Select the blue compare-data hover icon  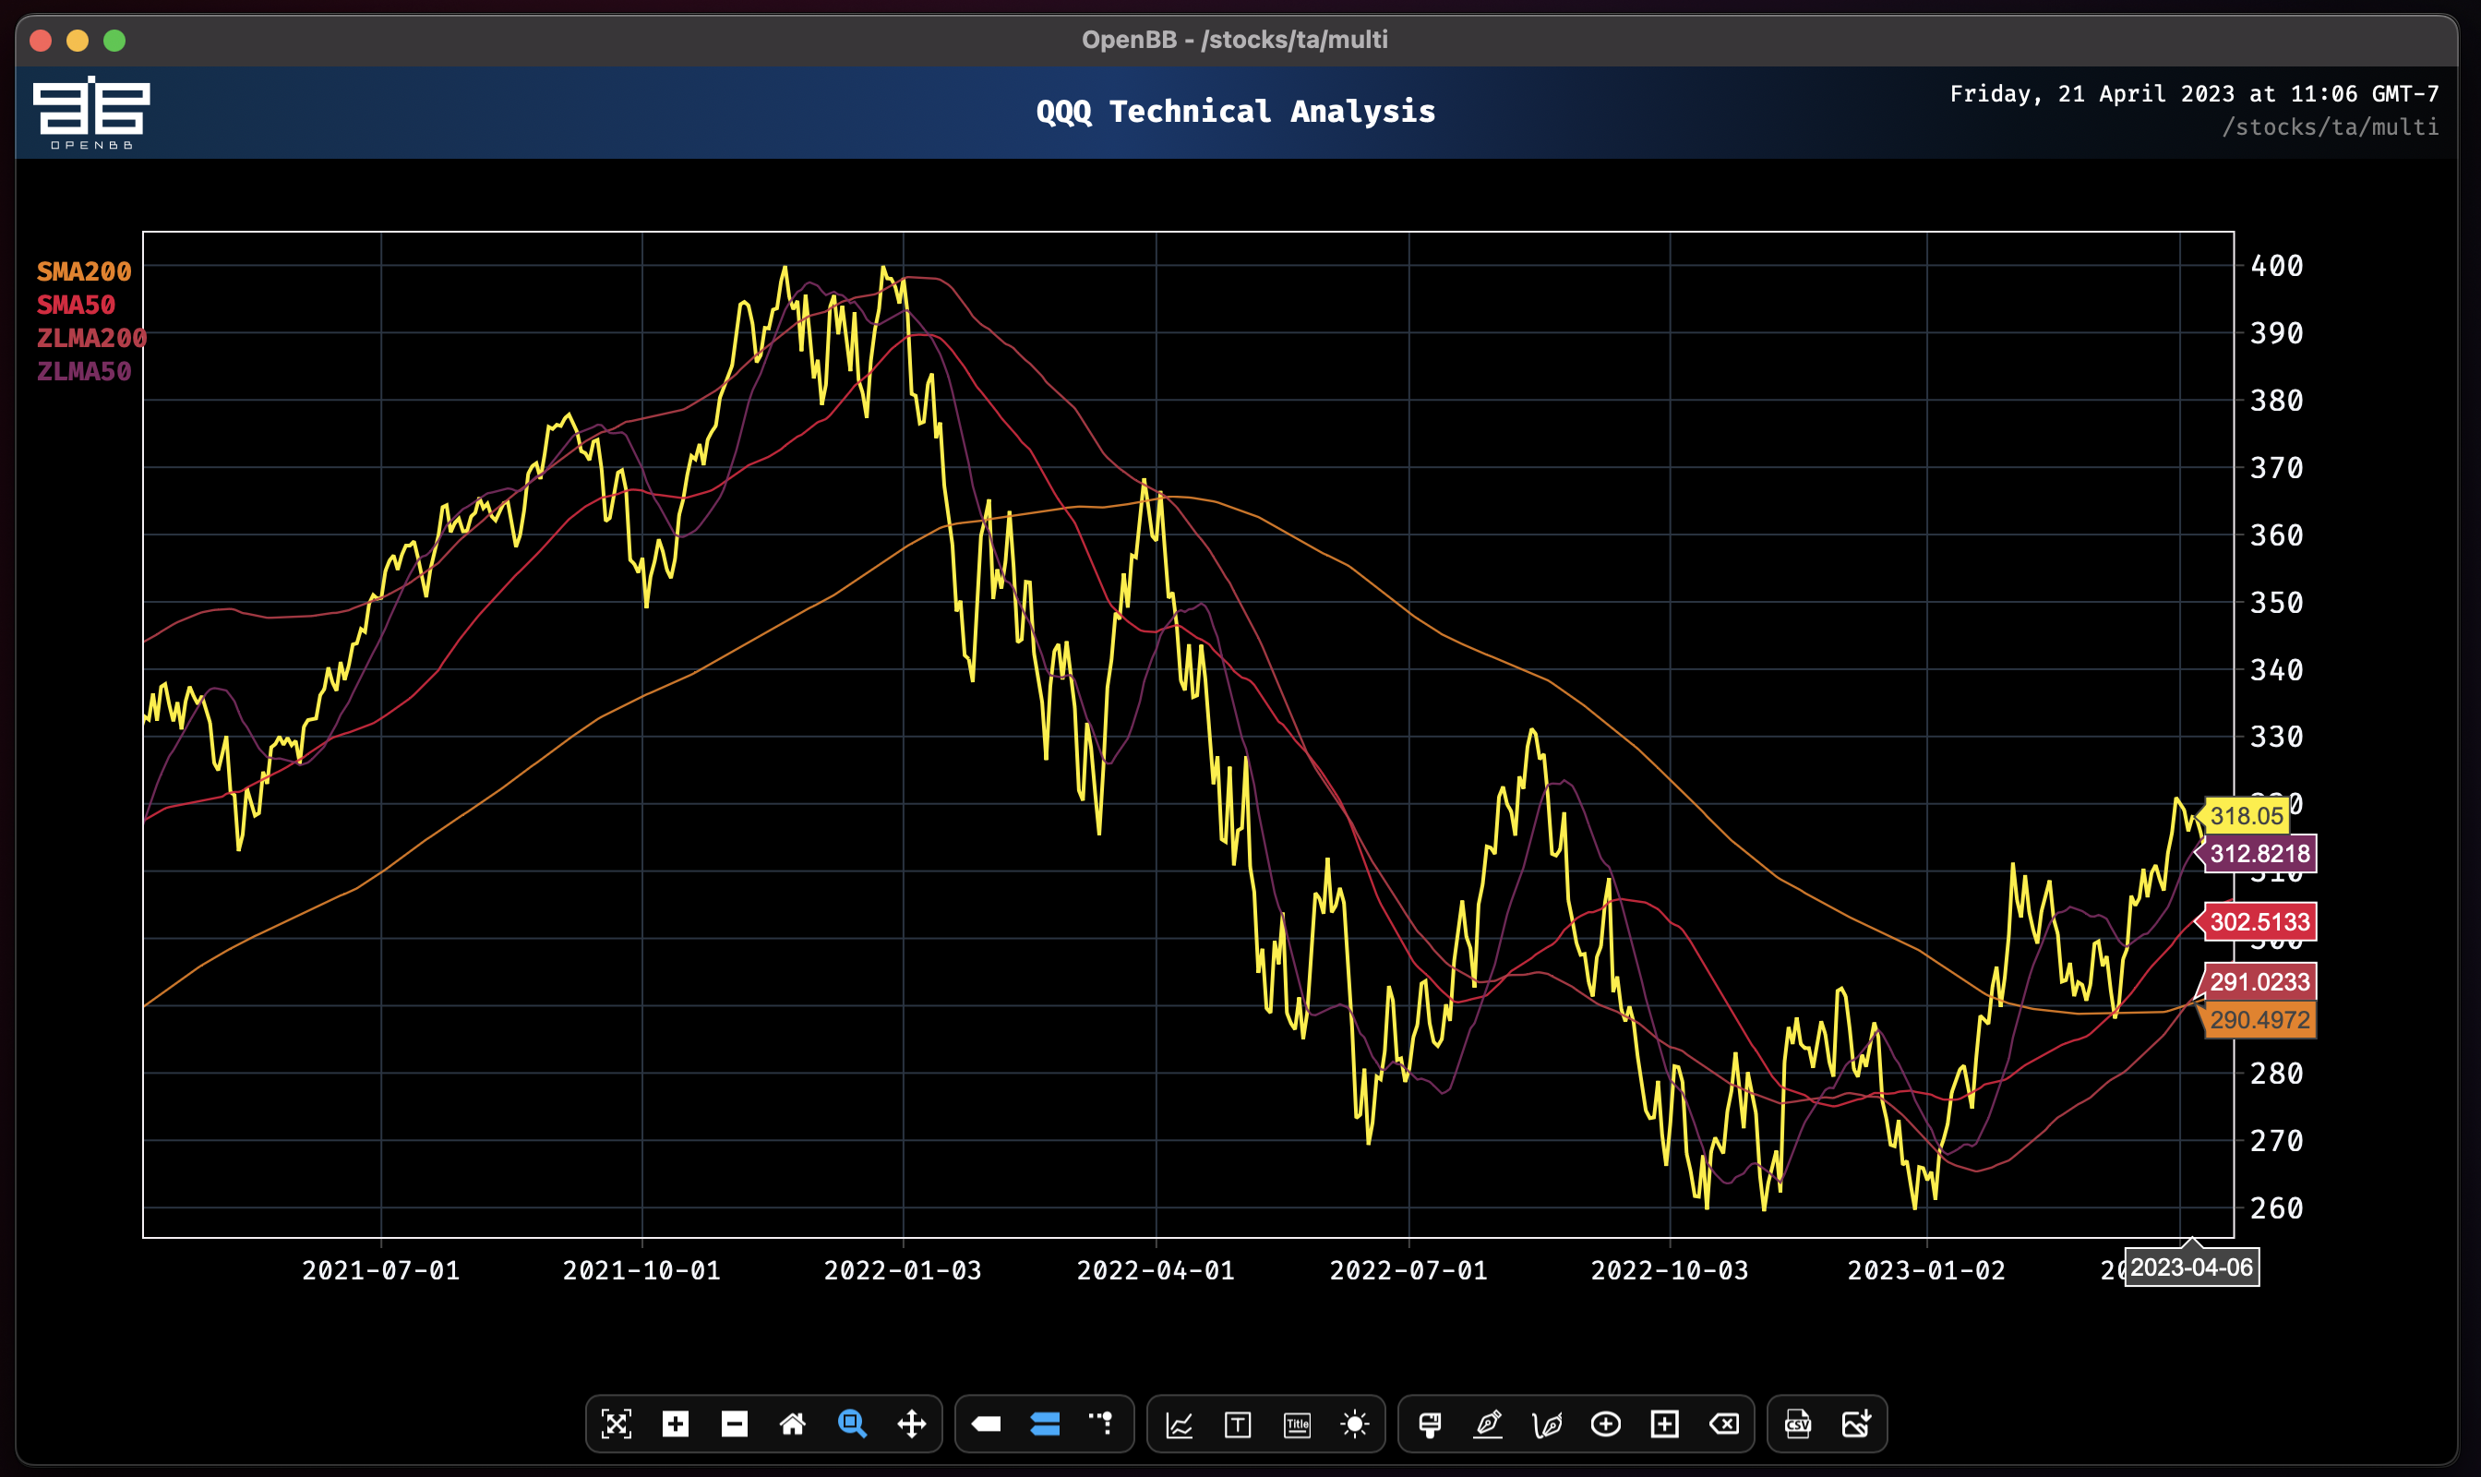1045,1424
